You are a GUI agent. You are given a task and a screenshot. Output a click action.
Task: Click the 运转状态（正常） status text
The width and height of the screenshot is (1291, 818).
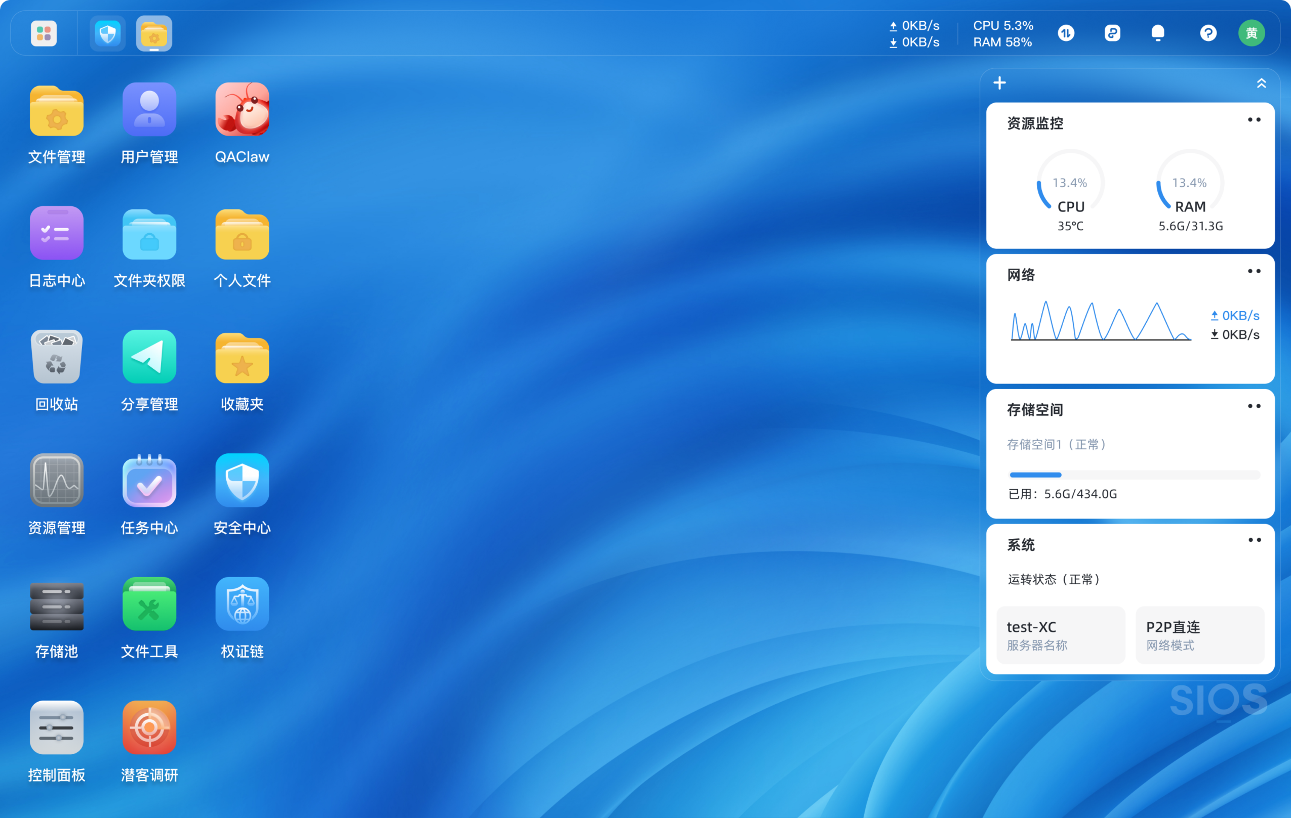1055,579
